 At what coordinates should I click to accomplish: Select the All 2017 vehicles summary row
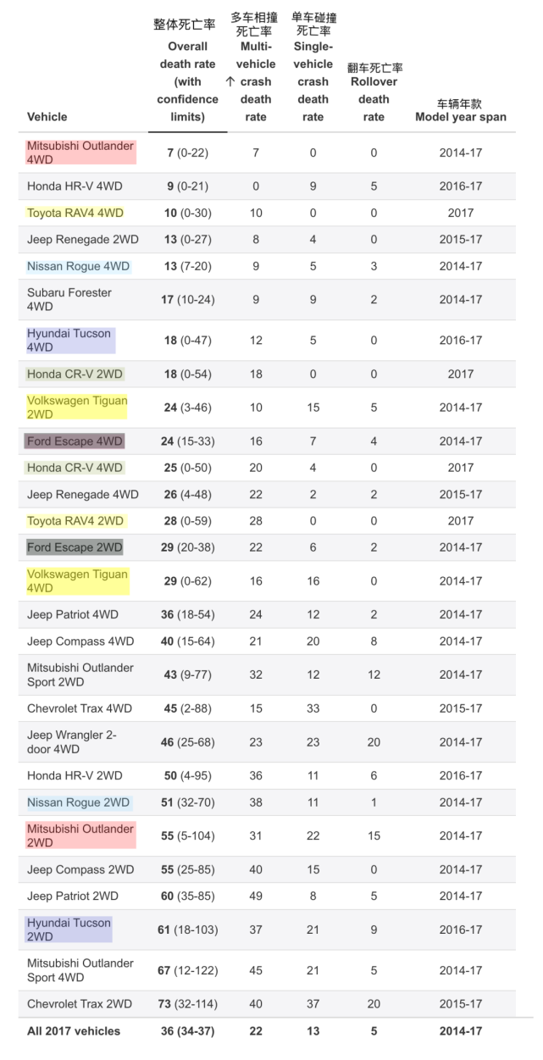74,1031
